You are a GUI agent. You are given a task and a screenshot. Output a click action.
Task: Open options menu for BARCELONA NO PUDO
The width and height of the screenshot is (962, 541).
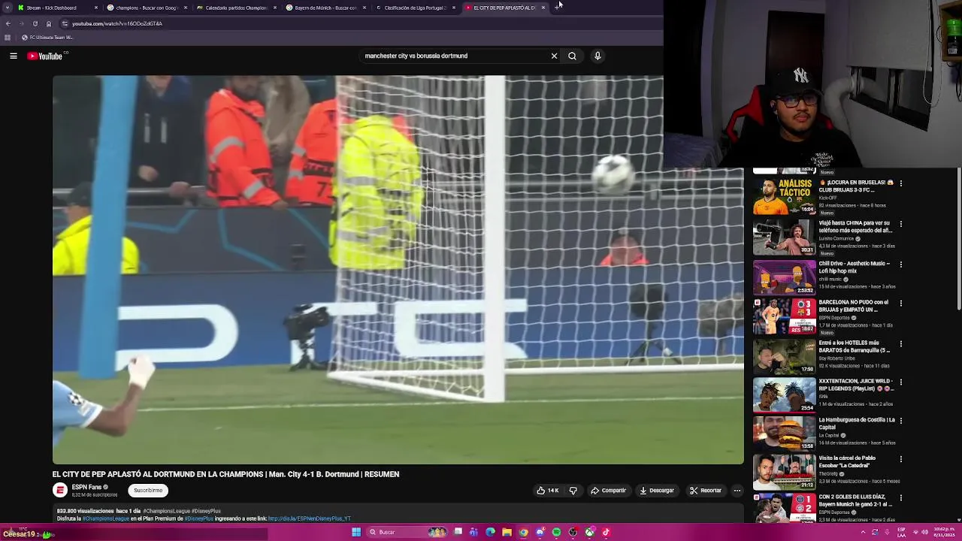[900, 304]
